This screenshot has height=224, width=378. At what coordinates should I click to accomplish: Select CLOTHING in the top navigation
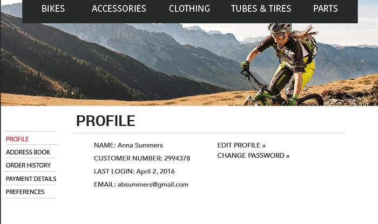[x=189, y=9]
